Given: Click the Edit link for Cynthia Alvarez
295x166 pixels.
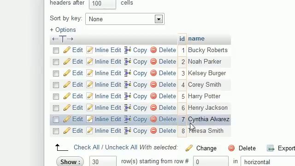Looking at the screenshot, I should (x=77, y=119).
